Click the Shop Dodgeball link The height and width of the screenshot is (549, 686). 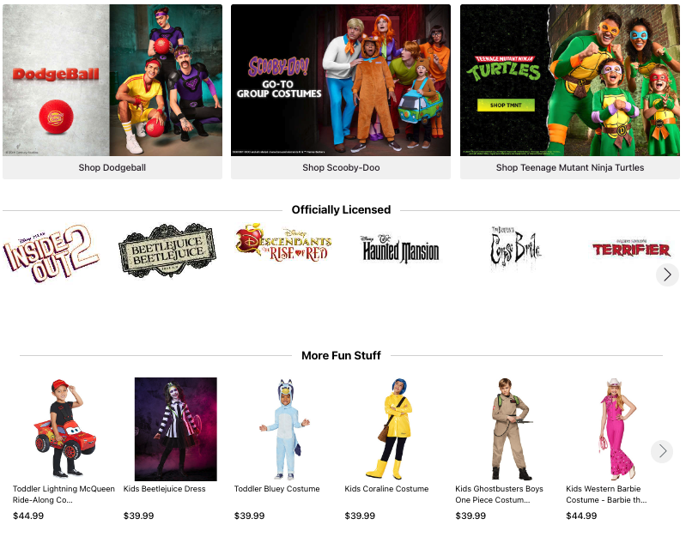pos(112,167)
